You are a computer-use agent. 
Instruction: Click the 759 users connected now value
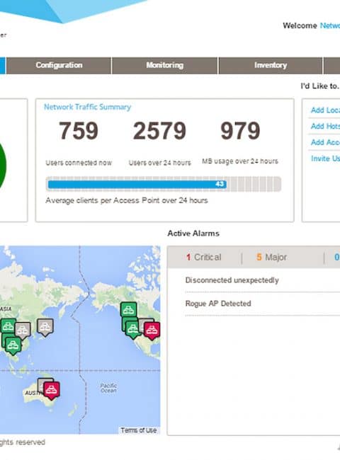click(79, 130)
